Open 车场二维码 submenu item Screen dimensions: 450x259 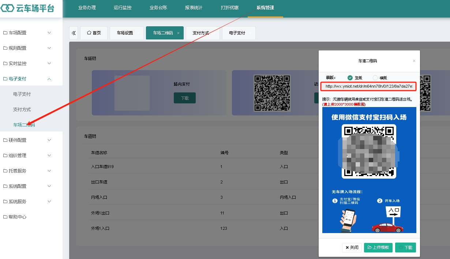[24, 125]
